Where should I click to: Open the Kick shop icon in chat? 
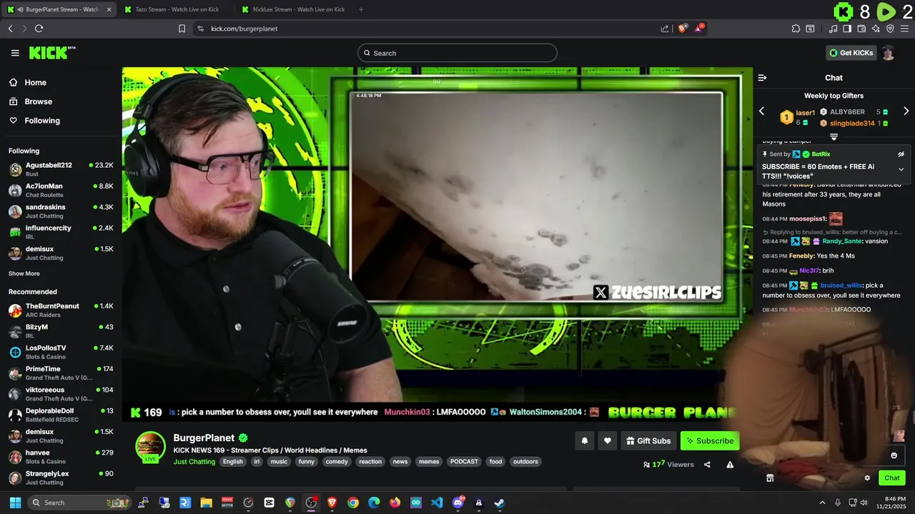click(770, 478)
